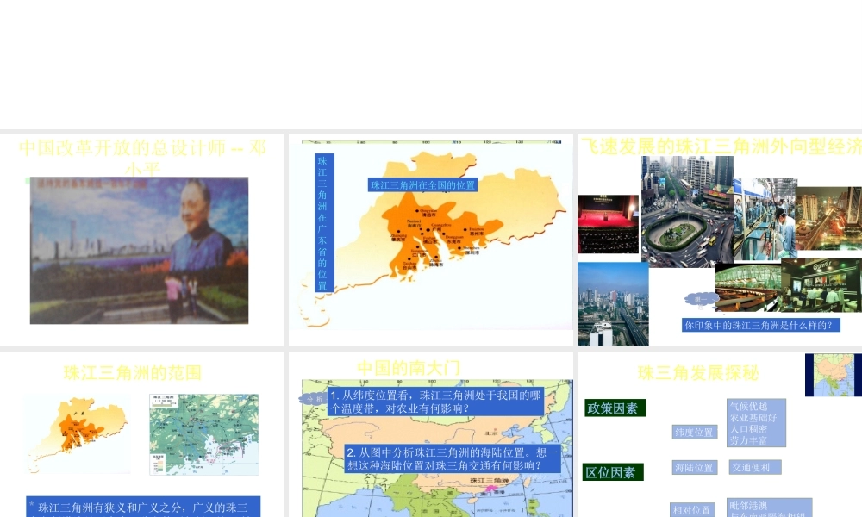Click the 分析 cloud callout
Screen dimensions: 862x517
coord(314,400)
